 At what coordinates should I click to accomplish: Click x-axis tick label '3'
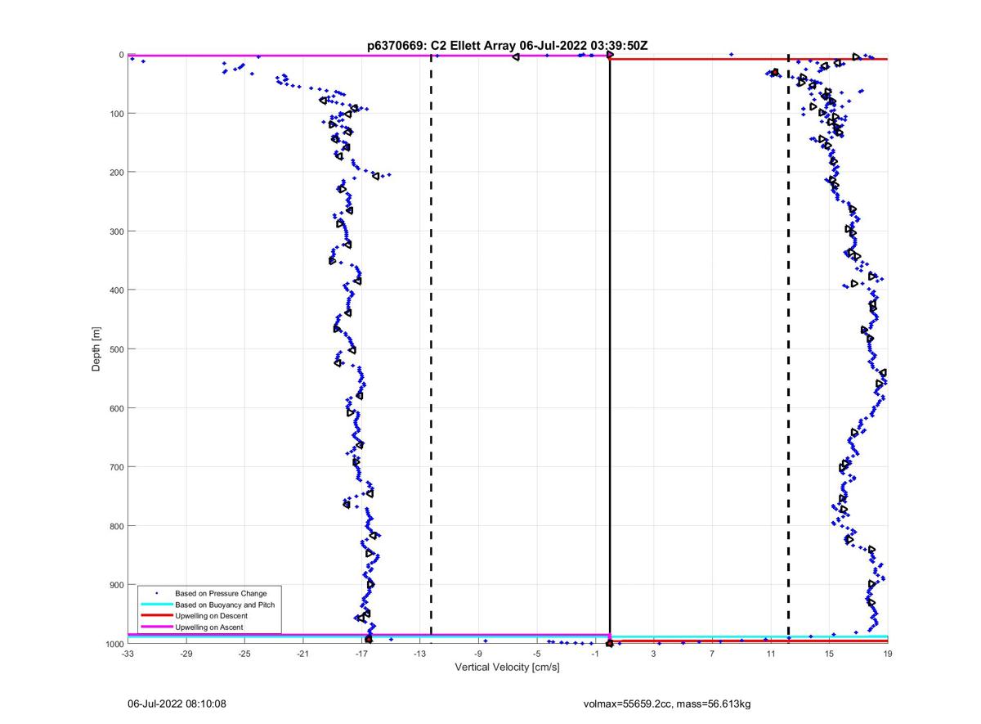pos(654,654)
